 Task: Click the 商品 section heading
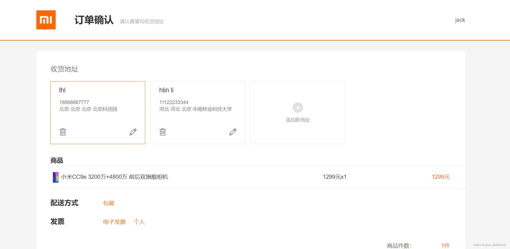[x=57, y=161]
